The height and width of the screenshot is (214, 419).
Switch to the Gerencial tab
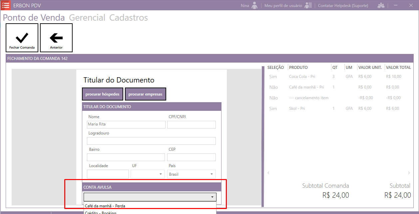point(87,18)
